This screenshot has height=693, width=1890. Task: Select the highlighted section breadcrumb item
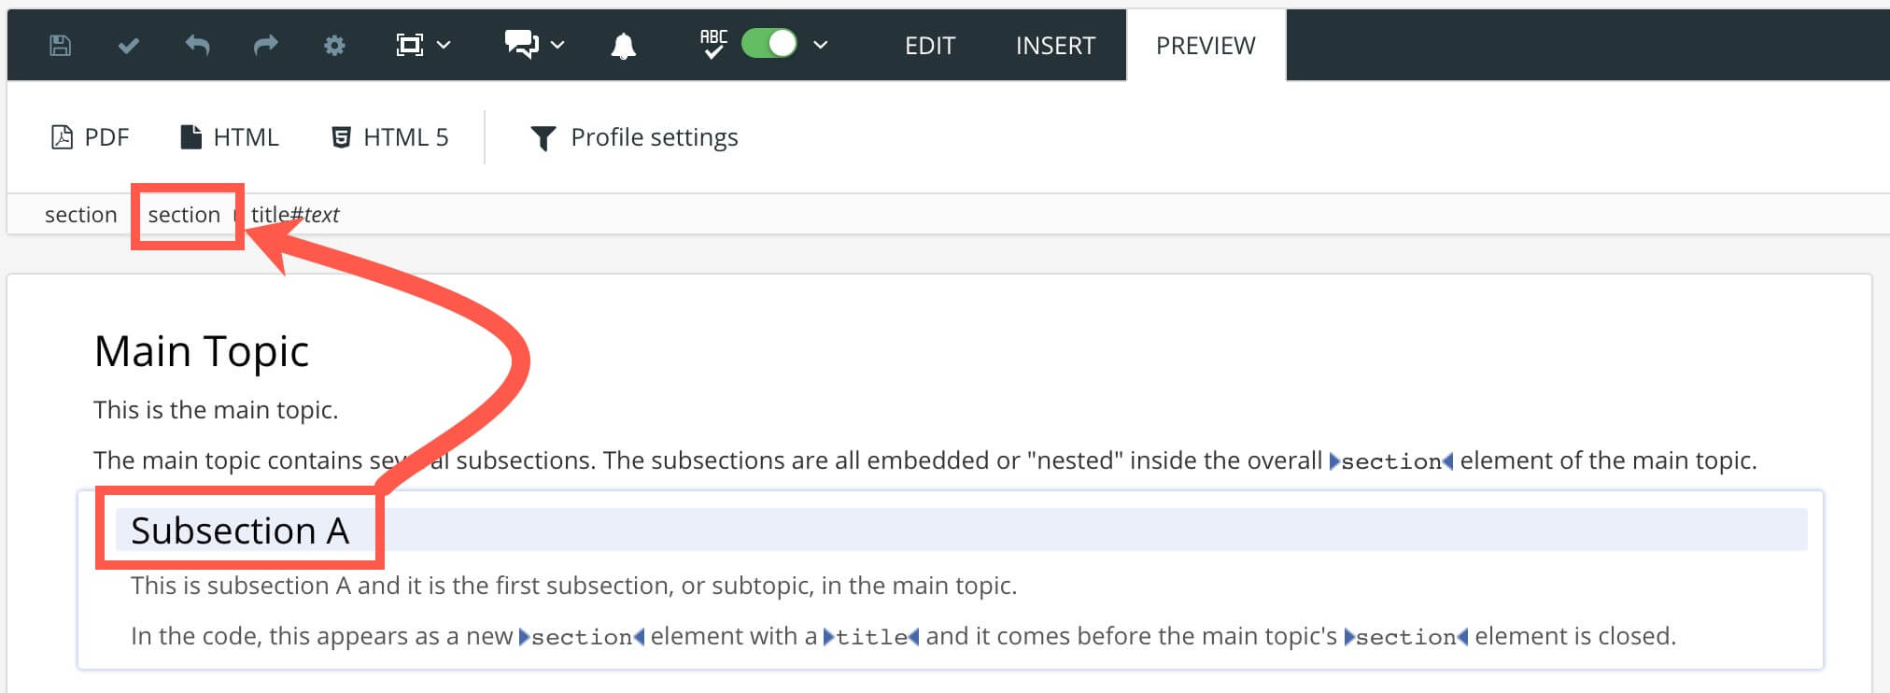pos(186,214)
